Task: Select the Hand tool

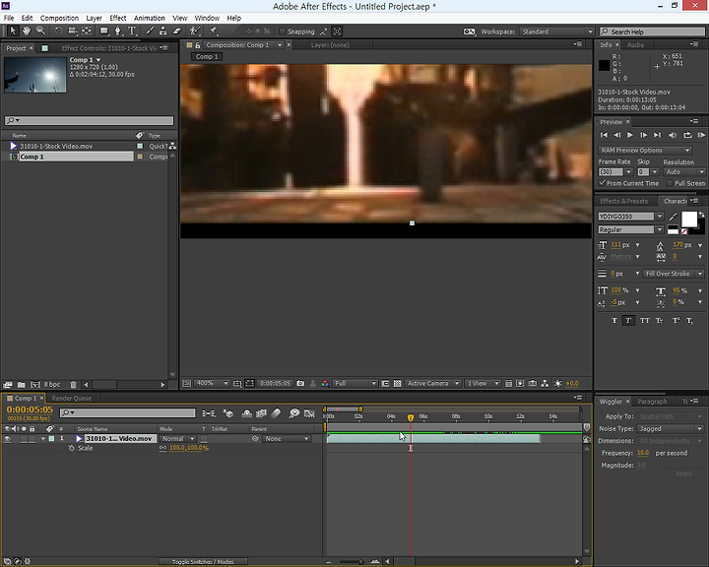Action: click(x=27, y=31)
